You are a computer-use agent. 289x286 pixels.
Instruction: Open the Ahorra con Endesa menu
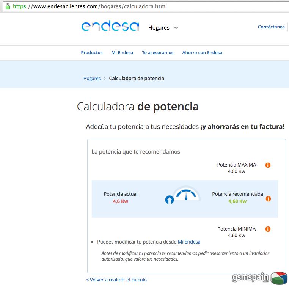pyautogui.click(x=202, y=53)
